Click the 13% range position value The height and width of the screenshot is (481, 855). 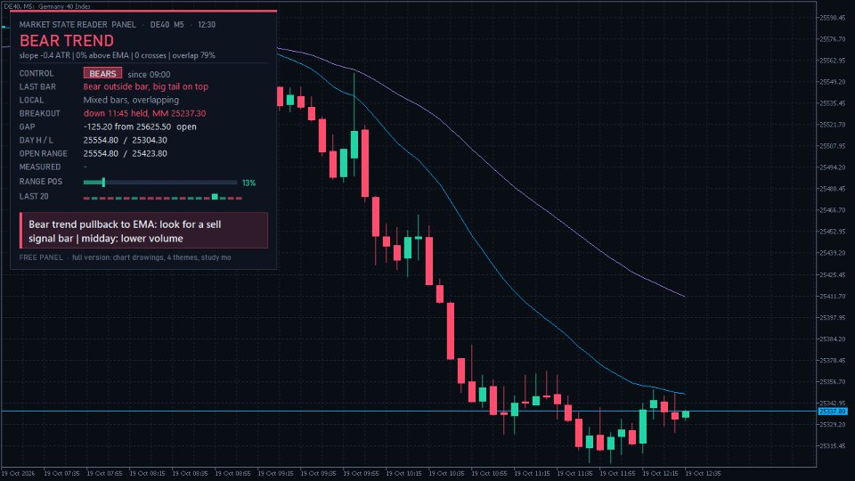[x=248, y=183]
